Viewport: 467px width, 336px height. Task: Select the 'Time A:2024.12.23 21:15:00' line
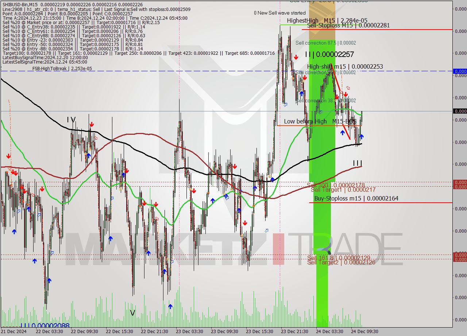click(95, 18)
